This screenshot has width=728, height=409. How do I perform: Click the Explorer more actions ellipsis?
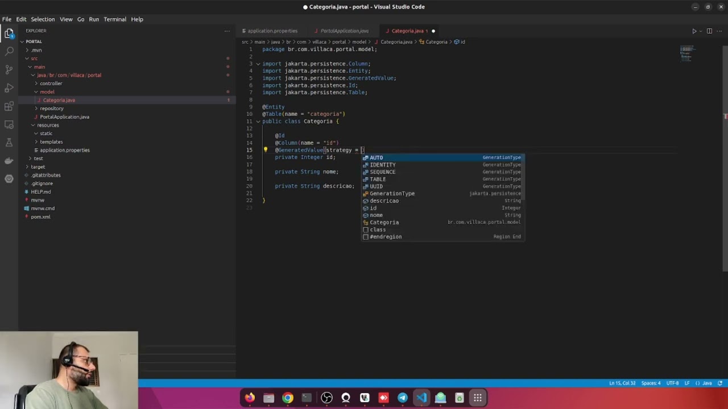pos(227,31)
